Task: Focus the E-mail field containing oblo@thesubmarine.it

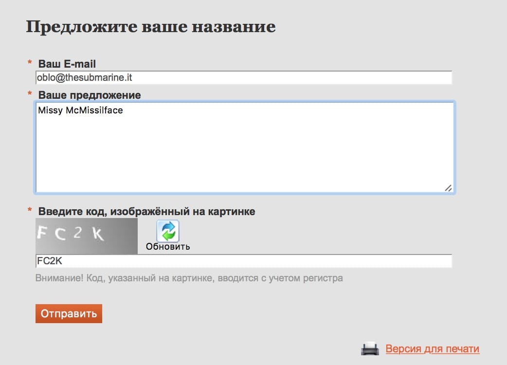Action: (x=243, y=78)
